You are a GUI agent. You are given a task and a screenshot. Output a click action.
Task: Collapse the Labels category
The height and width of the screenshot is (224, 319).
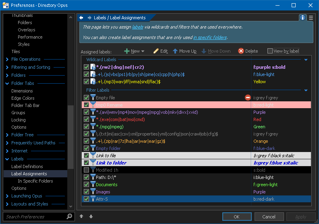(7, 159)
